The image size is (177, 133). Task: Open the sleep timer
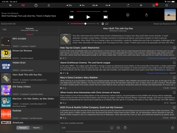[x=36, y=5]
